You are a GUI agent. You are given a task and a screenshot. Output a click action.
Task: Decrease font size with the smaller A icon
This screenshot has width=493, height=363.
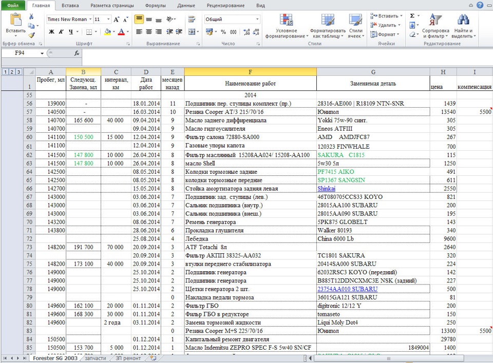126,19
